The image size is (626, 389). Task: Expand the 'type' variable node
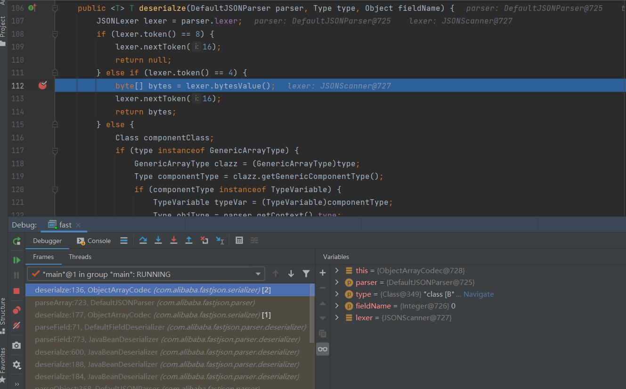tap(336, 294)
